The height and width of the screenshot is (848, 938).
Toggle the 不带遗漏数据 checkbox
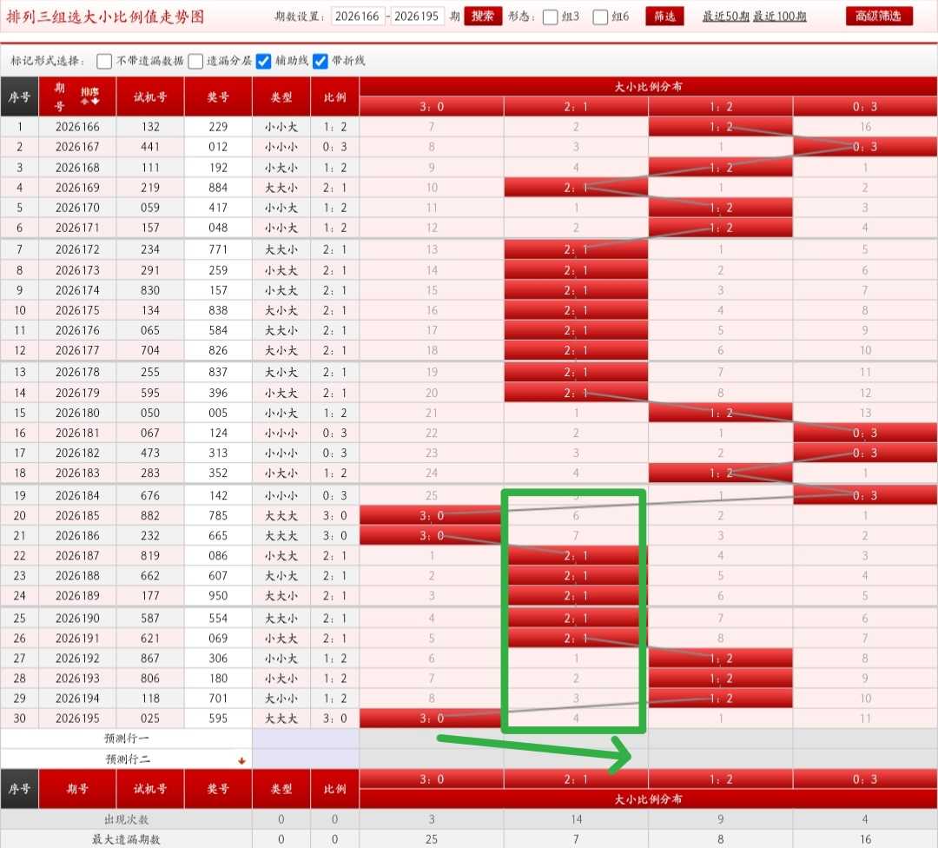pos(104,61)
